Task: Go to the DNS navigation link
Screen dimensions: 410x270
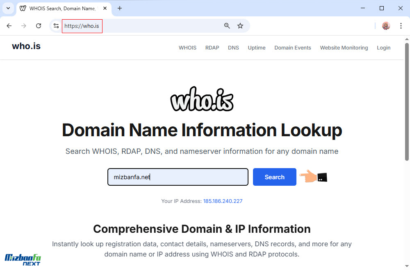Action: 233,48
